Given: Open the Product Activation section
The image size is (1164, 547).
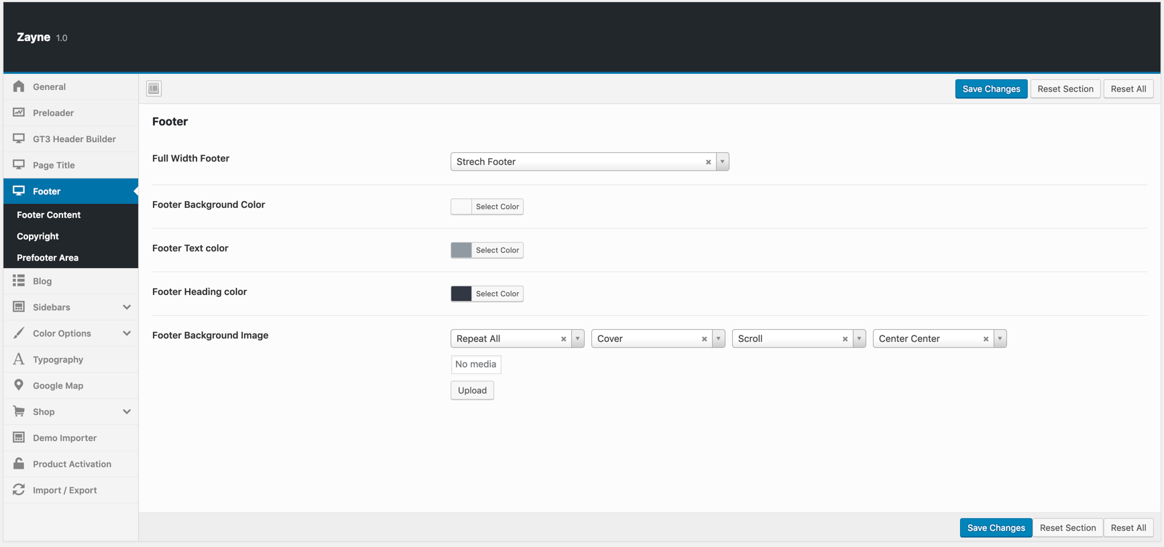Looking at the screenshot, I should point(70,464).
